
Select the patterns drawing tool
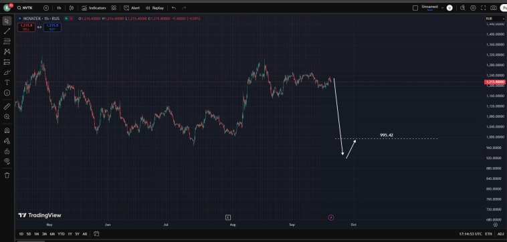pyautogui.click(x=7, y=51)
